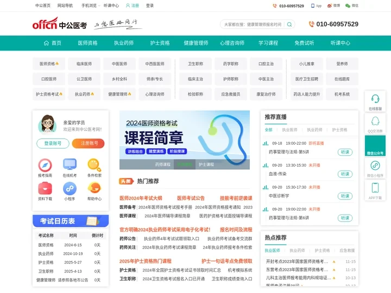Open the 医师考试公告 link
Image resolution: width=391 pixels, height=293 pixels.
pos(191,198)
